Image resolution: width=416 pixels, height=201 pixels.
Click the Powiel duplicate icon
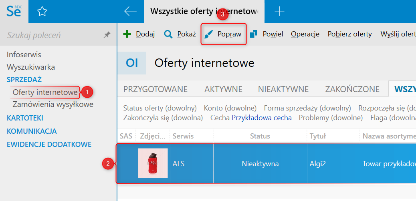click(254, 34)
